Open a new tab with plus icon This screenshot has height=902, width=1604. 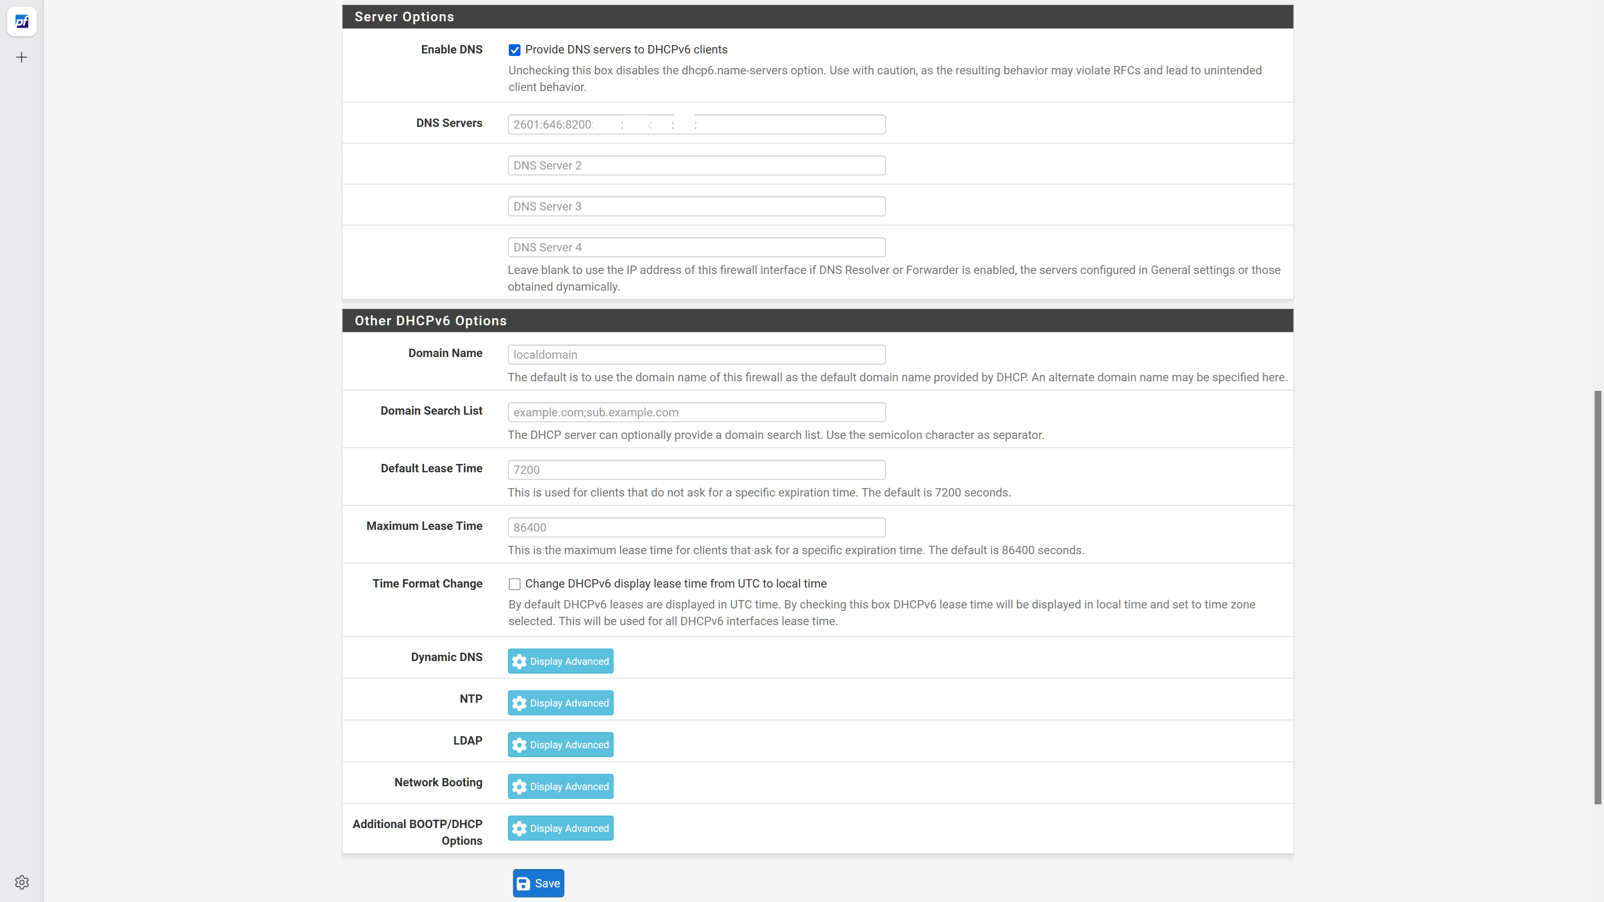pos(22,57)
